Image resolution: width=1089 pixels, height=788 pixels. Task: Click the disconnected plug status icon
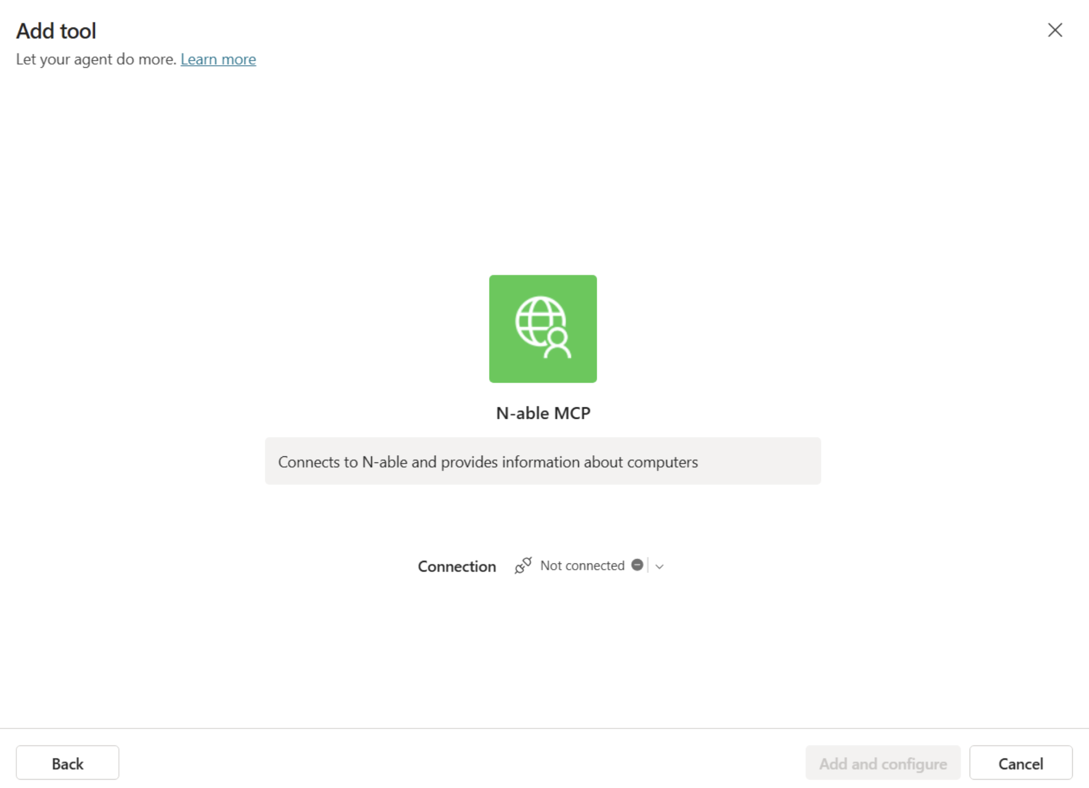[522, 566]
